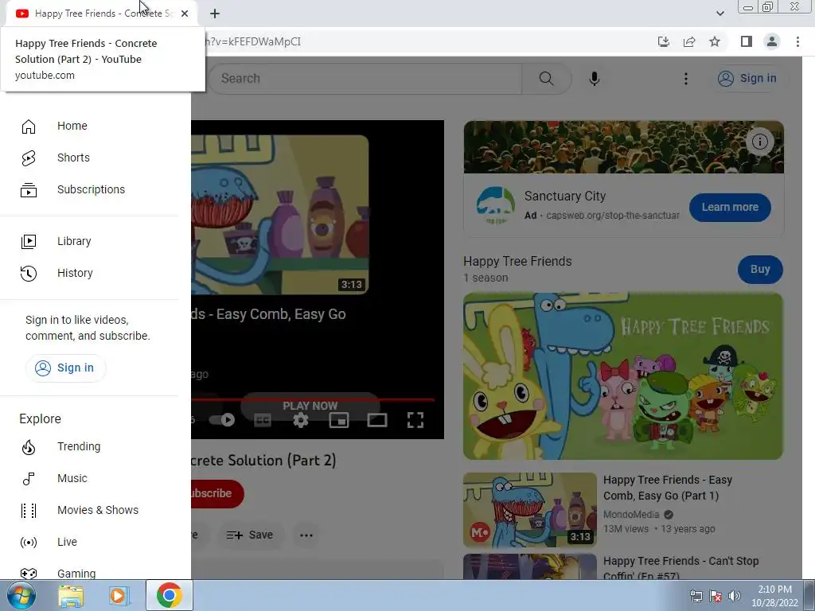
Task: Open Chrome profile avatar
Action: coord(772,41)
